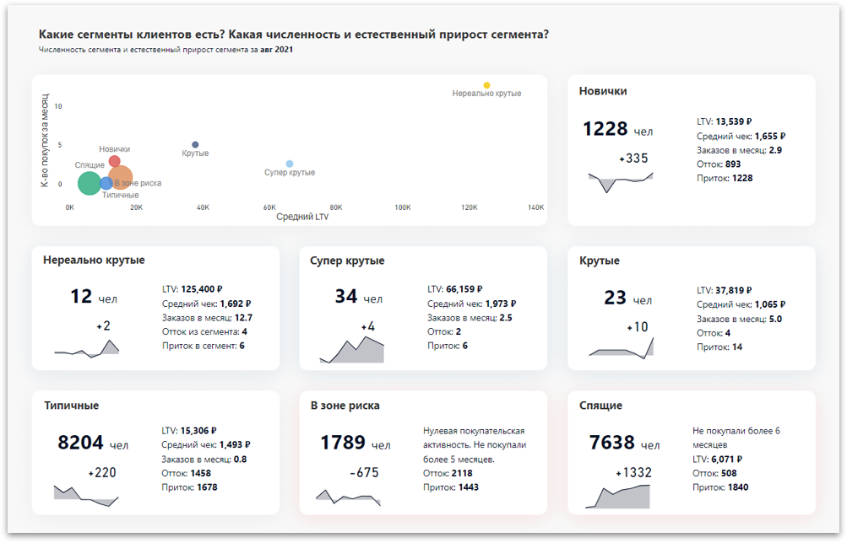Click the Супер крутые card title
This screenshot has height=543, width=847.
pyautogui.click(x=347, y=261)
